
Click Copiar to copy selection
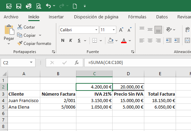pos(26,35)
